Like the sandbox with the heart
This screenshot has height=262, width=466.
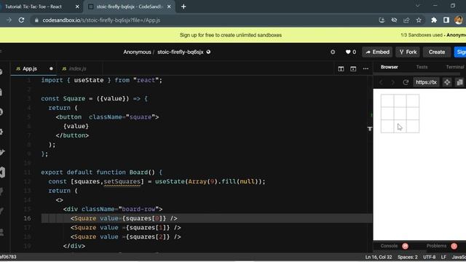(x=348, y=52)
